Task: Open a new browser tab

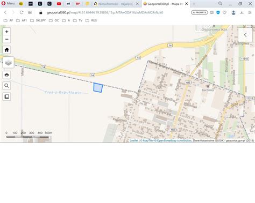Action: click(x=194, y=4)
